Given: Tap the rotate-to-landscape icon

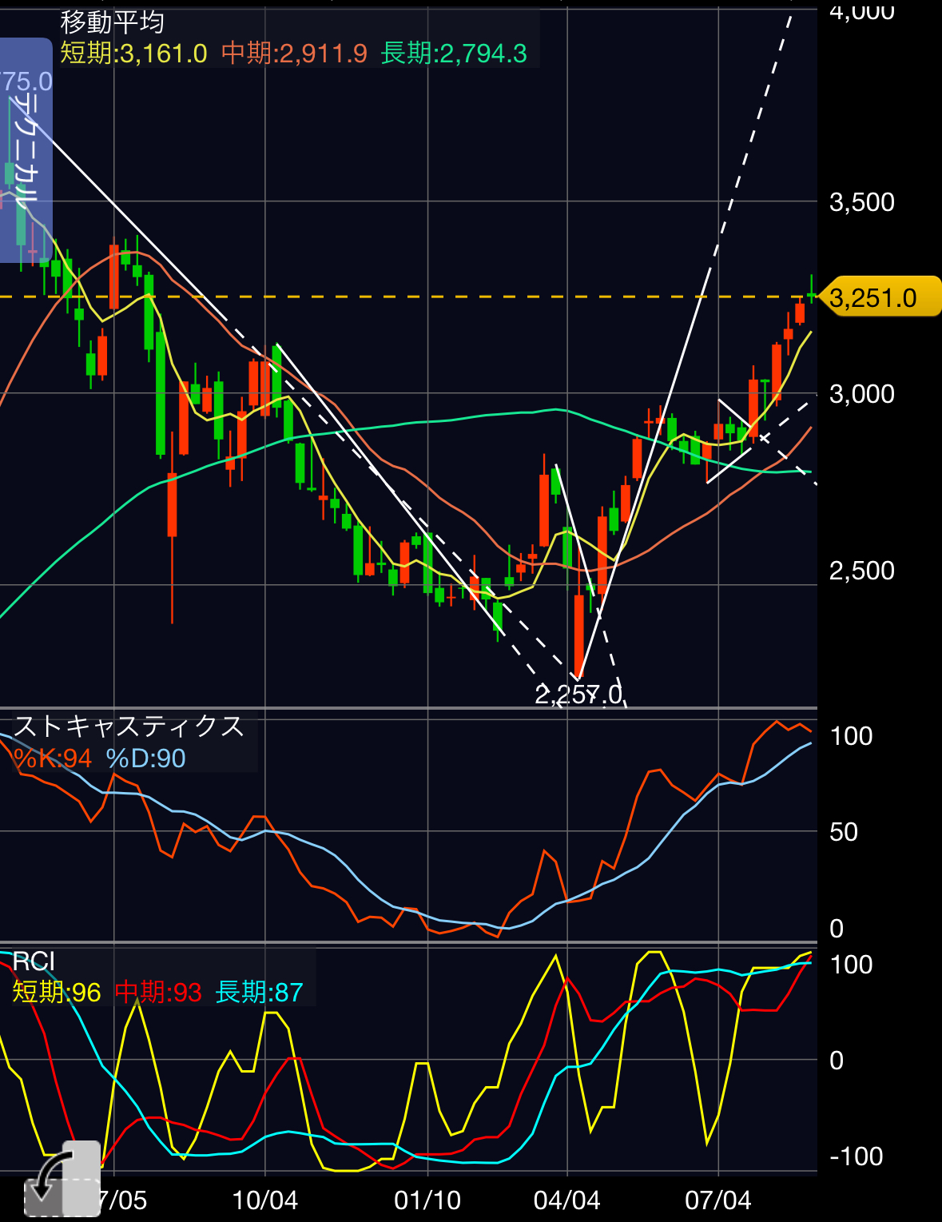Looking at the screenshot, I should point(62,1180).
